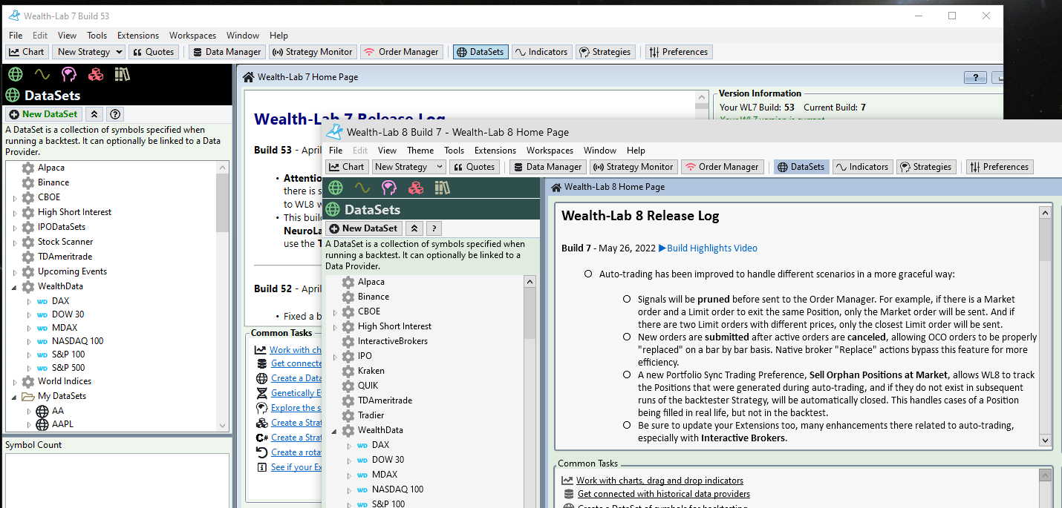Launch the Data Manager in Wealth-Lab 7
Image resolution: width=1062 pixels, height=508 pixels.
click(x=227, y=52)
